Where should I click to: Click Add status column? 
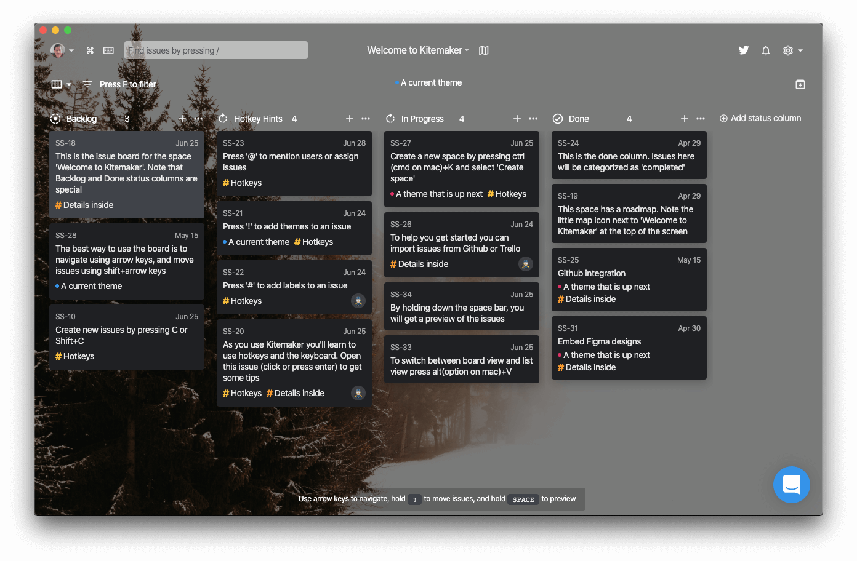(x=760, y=118)
